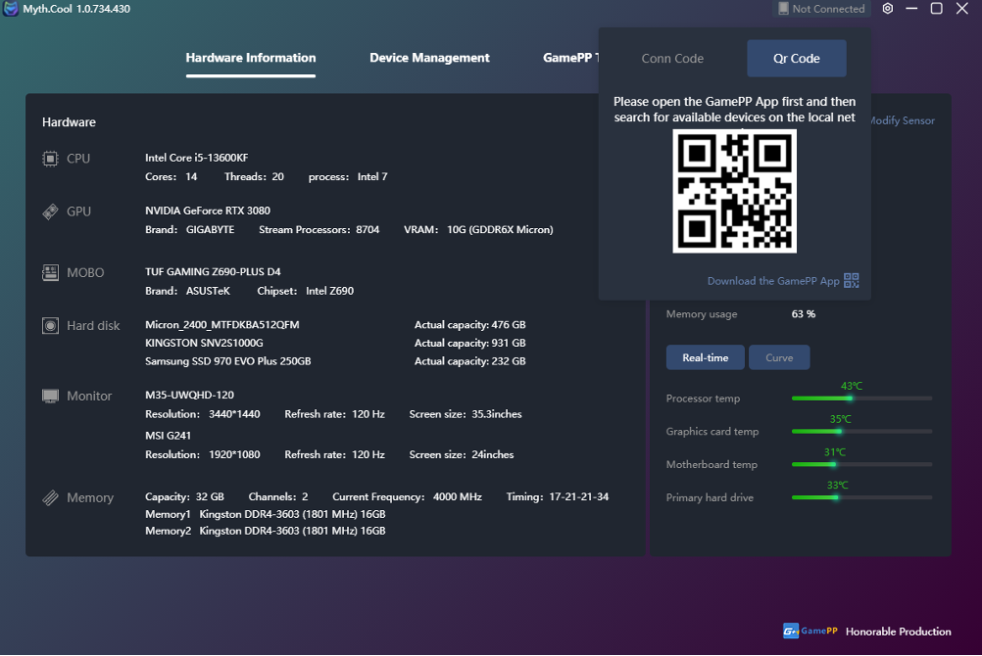
Task: Click the Samsung SSD 970 EVO Plus 250GB entry
Action: 228,361
